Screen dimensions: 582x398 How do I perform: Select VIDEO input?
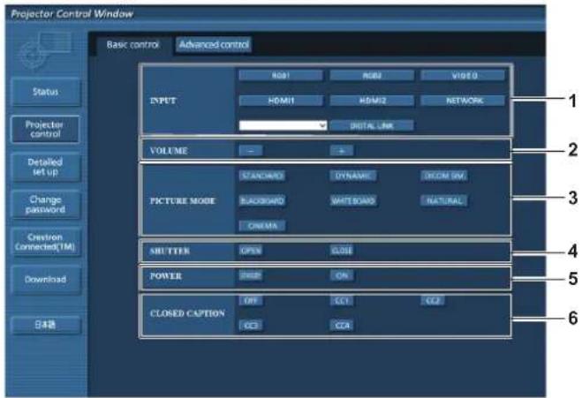point(463,76)
